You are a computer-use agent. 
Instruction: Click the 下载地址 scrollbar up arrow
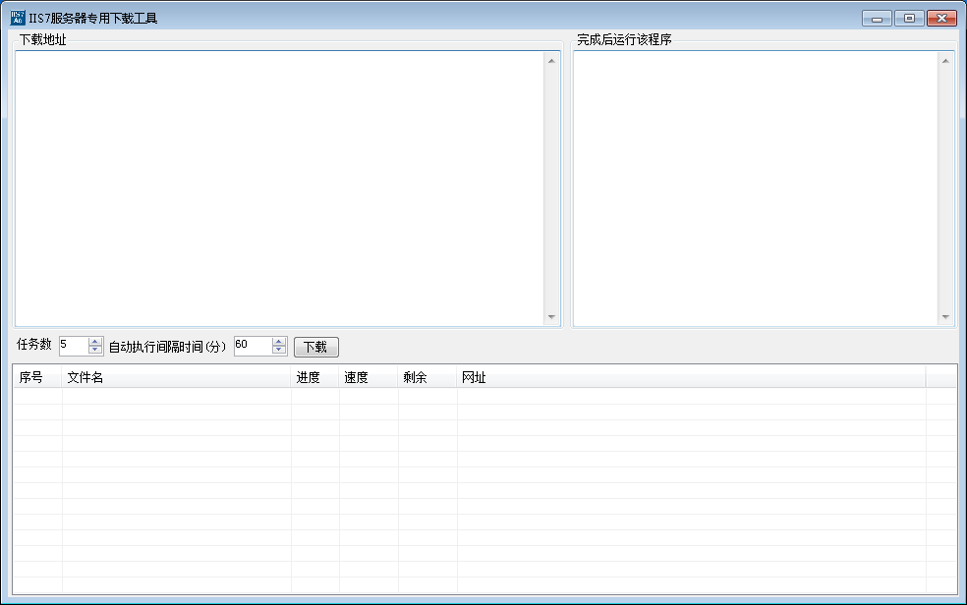pyautogui.click(x=551, y=60)
